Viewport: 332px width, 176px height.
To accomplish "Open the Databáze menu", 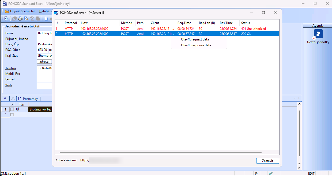I will point(46,11).
